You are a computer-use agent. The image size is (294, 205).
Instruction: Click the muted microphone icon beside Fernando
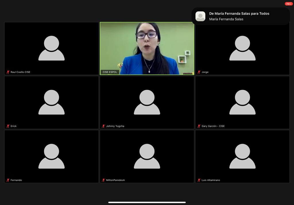(8, 180)
